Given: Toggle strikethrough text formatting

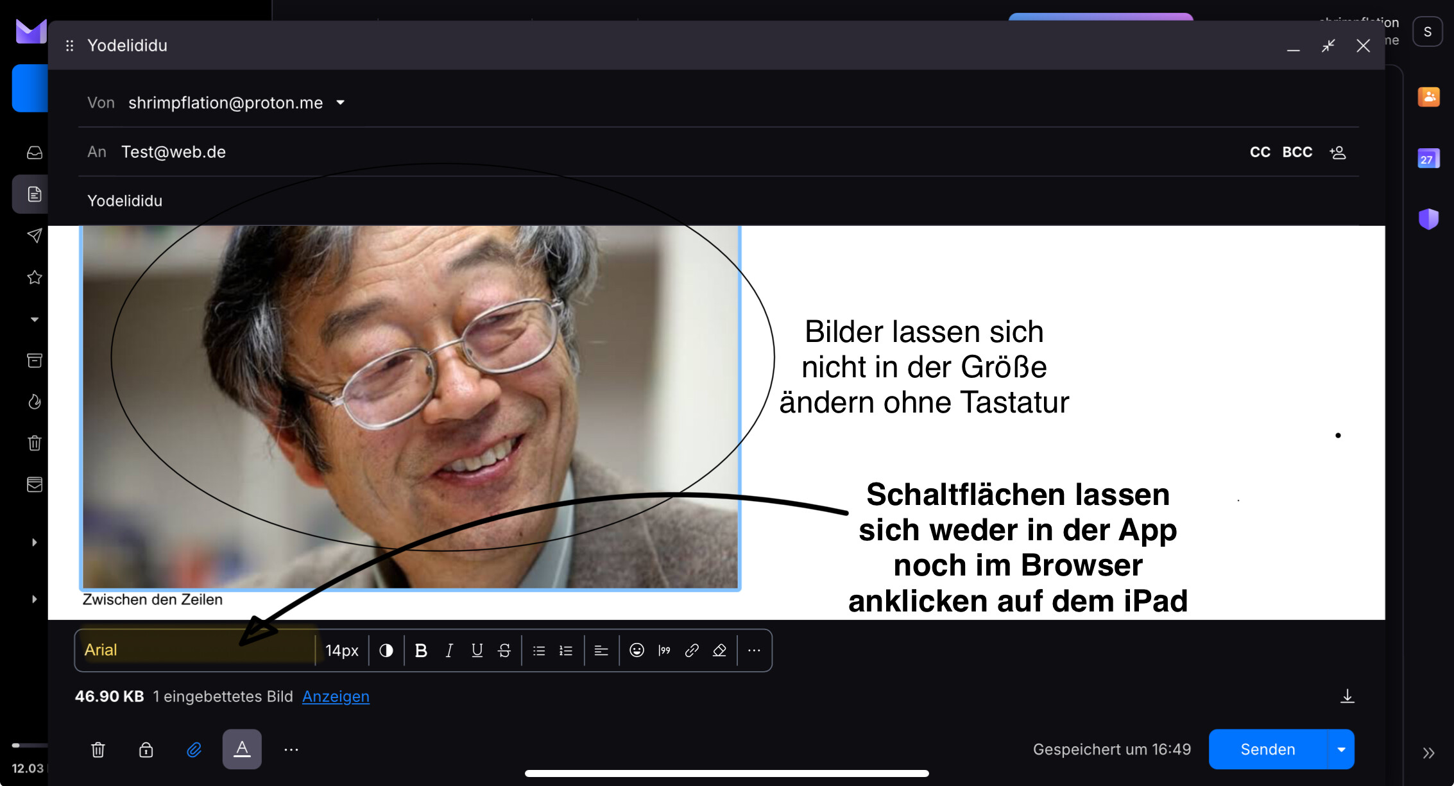Looking at the screenshot, I should click(504, 651).
